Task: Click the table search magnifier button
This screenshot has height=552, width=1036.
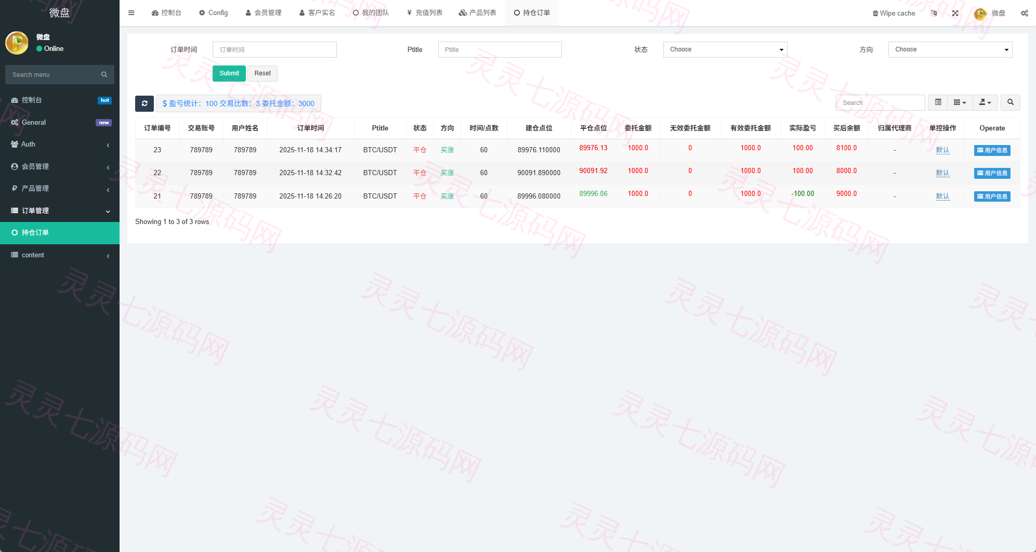Action: [x=1011, y=102]
